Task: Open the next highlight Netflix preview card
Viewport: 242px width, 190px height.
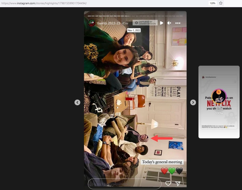Action: [x=219, y=102]
